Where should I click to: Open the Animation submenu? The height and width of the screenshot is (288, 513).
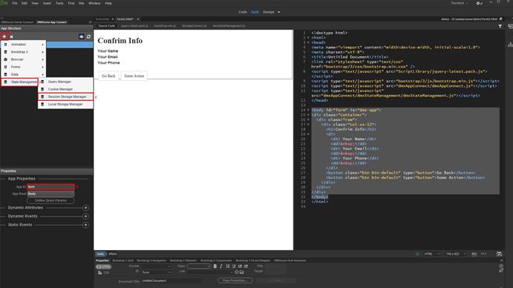[x=24, y=45]
